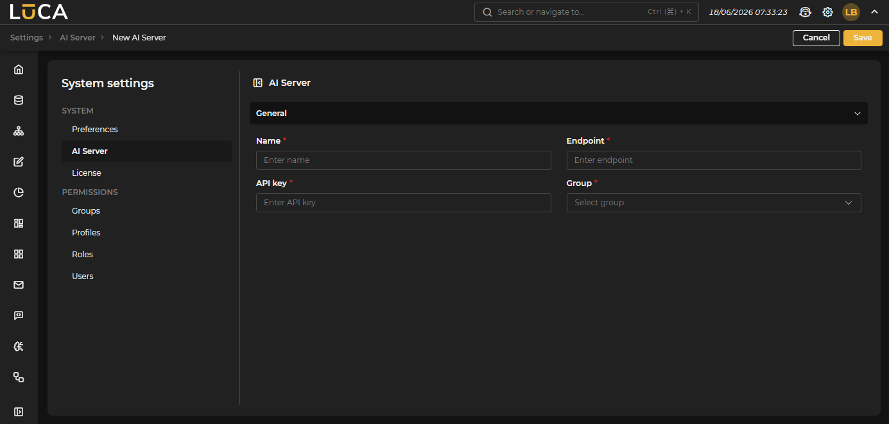
Task: Open the hierarchy tree icon in sidebar
Action: point(19,131)
